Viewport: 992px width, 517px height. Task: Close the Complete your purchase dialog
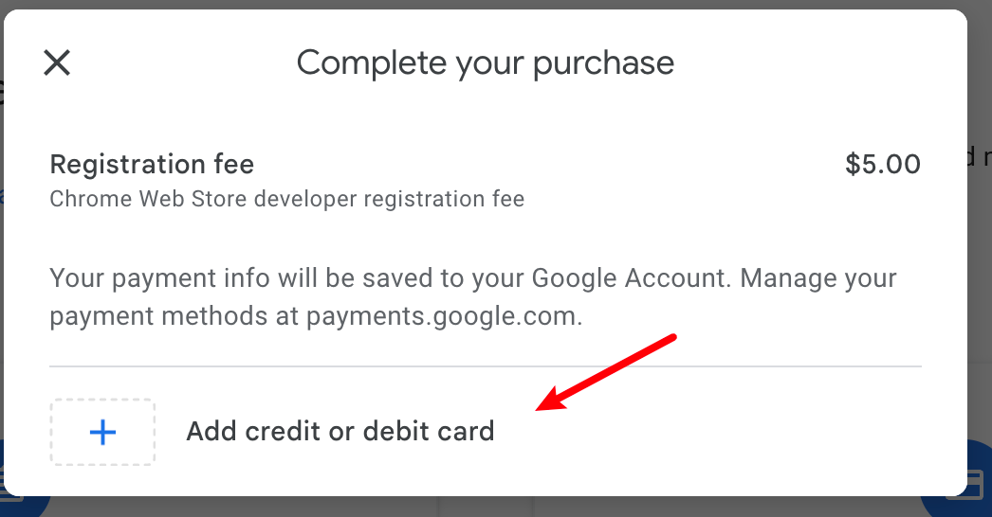coord(57,63)
